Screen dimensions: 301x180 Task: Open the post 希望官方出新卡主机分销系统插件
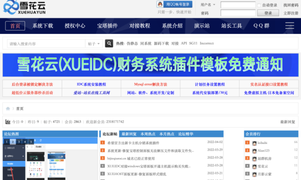click(x=133, y=143)
